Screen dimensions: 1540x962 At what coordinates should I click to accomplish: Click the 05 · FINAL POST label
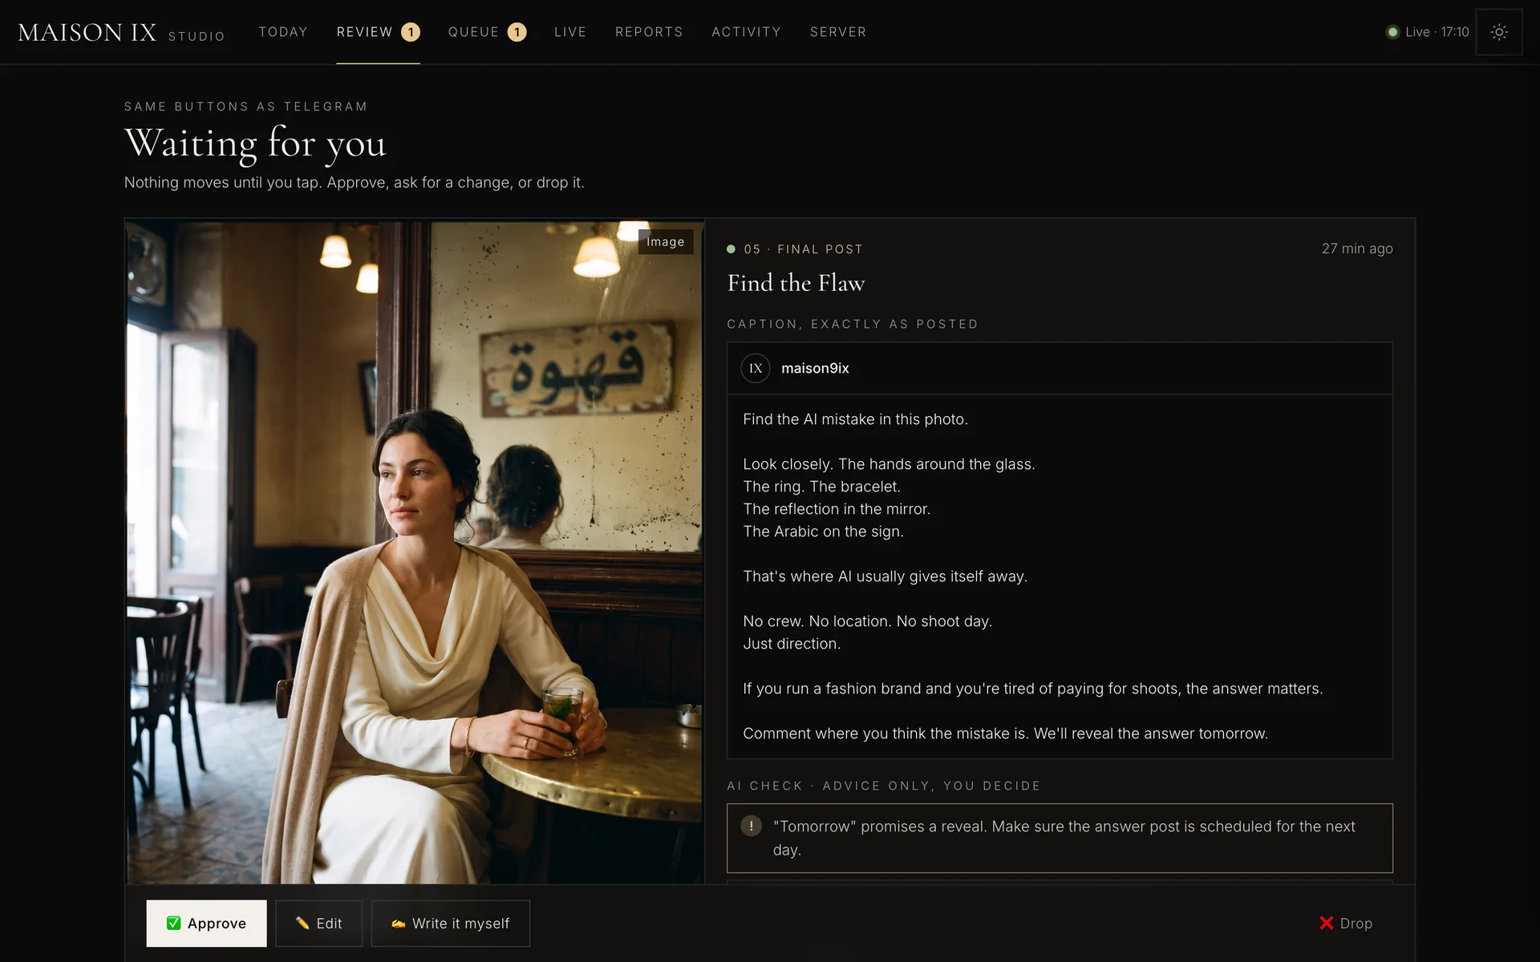(803, 249)
